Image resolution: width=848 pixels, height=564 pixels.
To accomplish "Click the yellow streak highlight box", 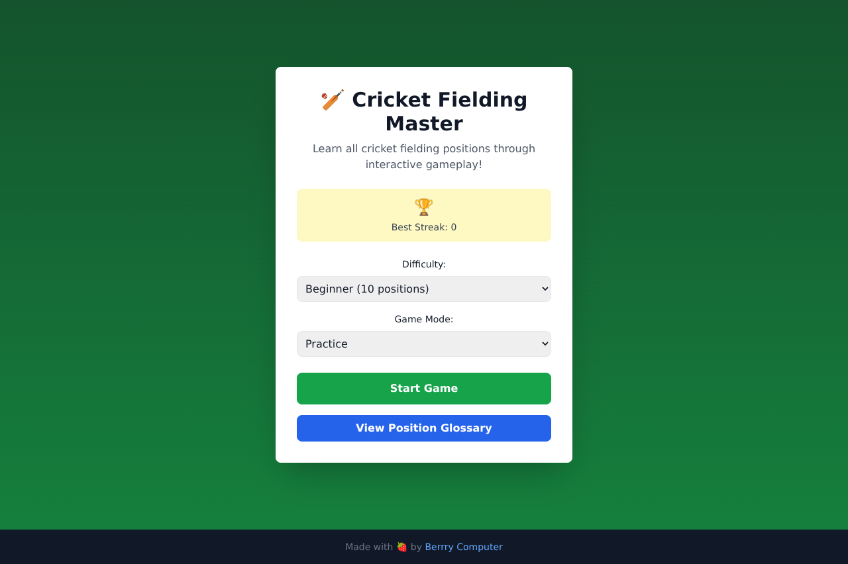I will 423,214.
